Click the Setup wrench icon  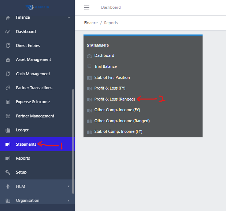pyautogui.click(x=8, y=172)
